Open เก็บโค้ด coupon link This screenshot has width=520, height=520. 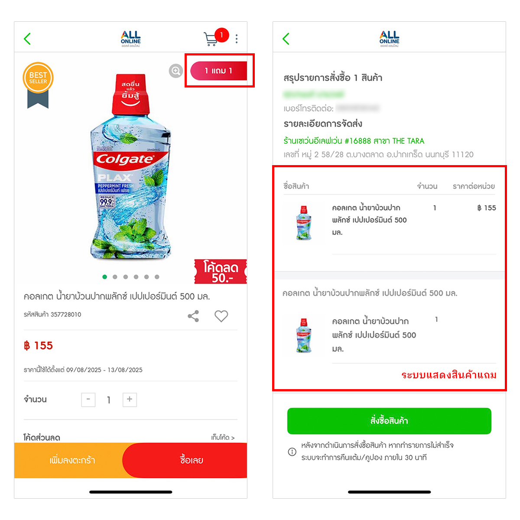tap(223, 438)
